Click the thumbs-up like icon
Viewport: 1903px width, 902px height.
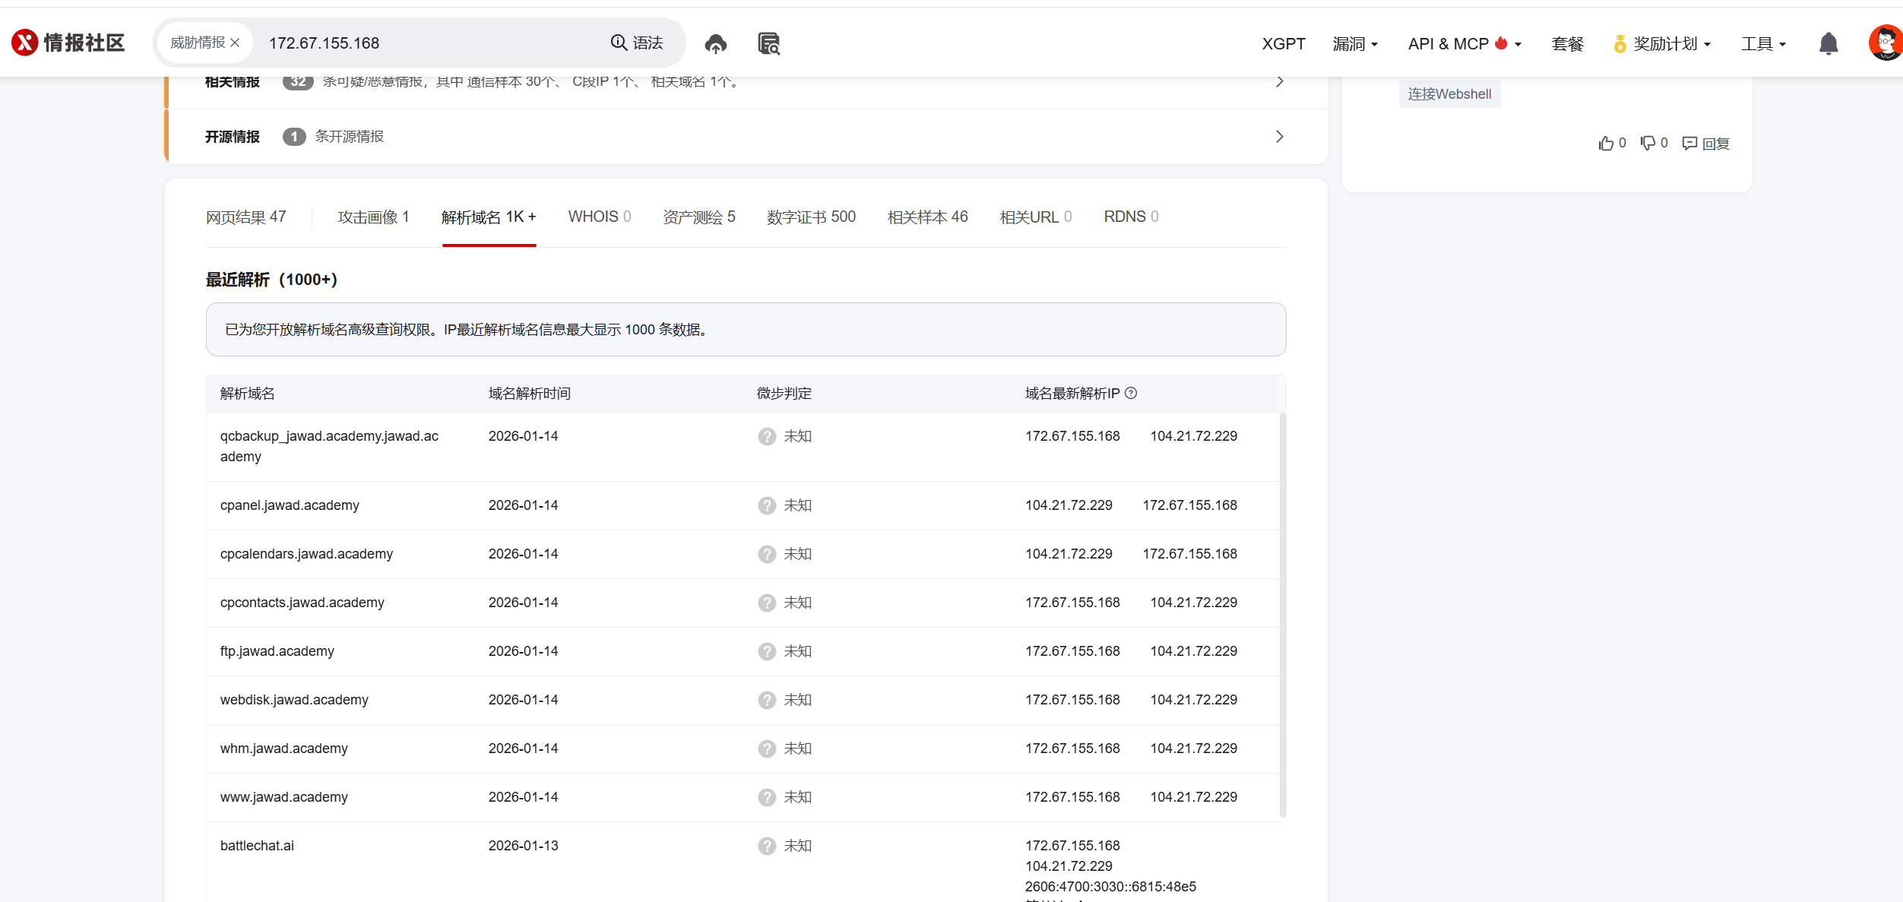[x=1605, y=144]
